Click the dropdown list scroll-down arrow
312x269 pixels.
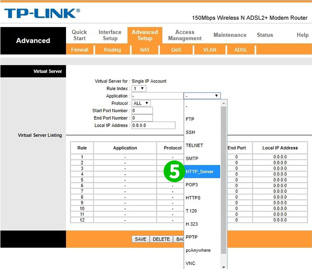pos(224,267)
